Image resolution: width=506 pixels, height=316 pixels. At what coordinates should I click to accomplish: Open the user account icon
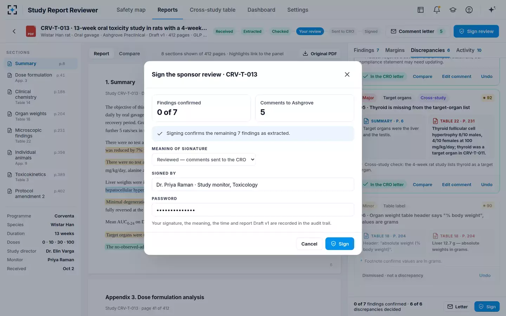(469, 10)
